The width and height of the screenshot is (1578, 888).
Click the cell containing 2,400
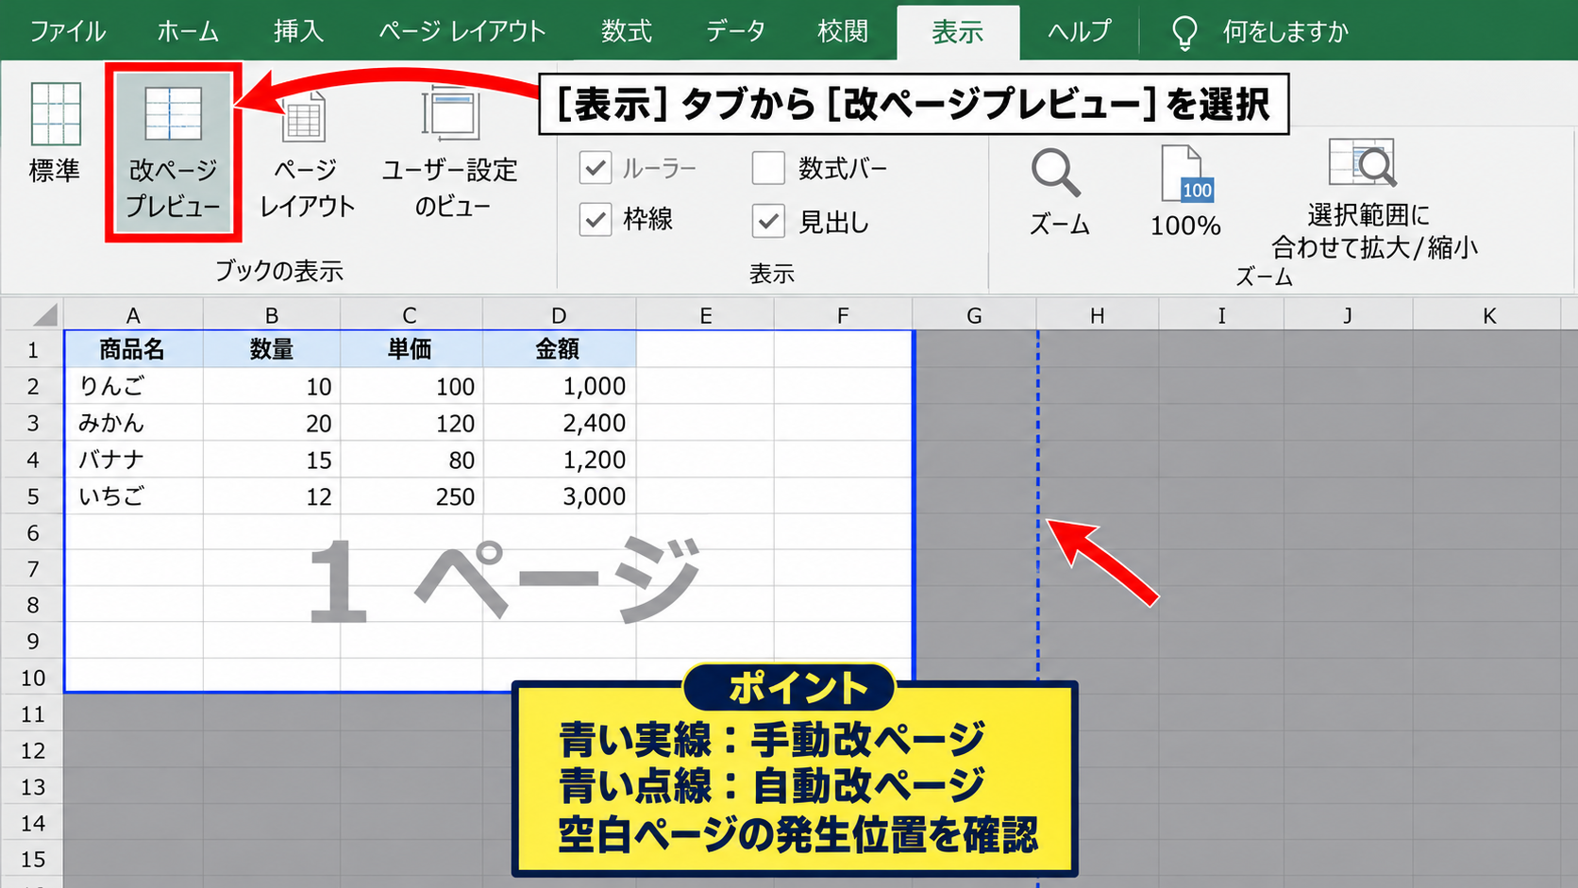[560, 423]
